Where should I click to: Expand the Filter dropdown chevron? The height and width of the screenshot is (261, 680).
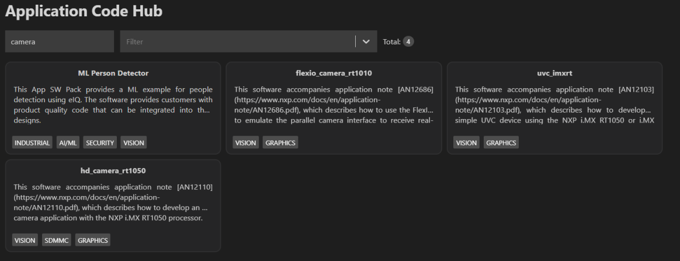[x=366, y=42]
